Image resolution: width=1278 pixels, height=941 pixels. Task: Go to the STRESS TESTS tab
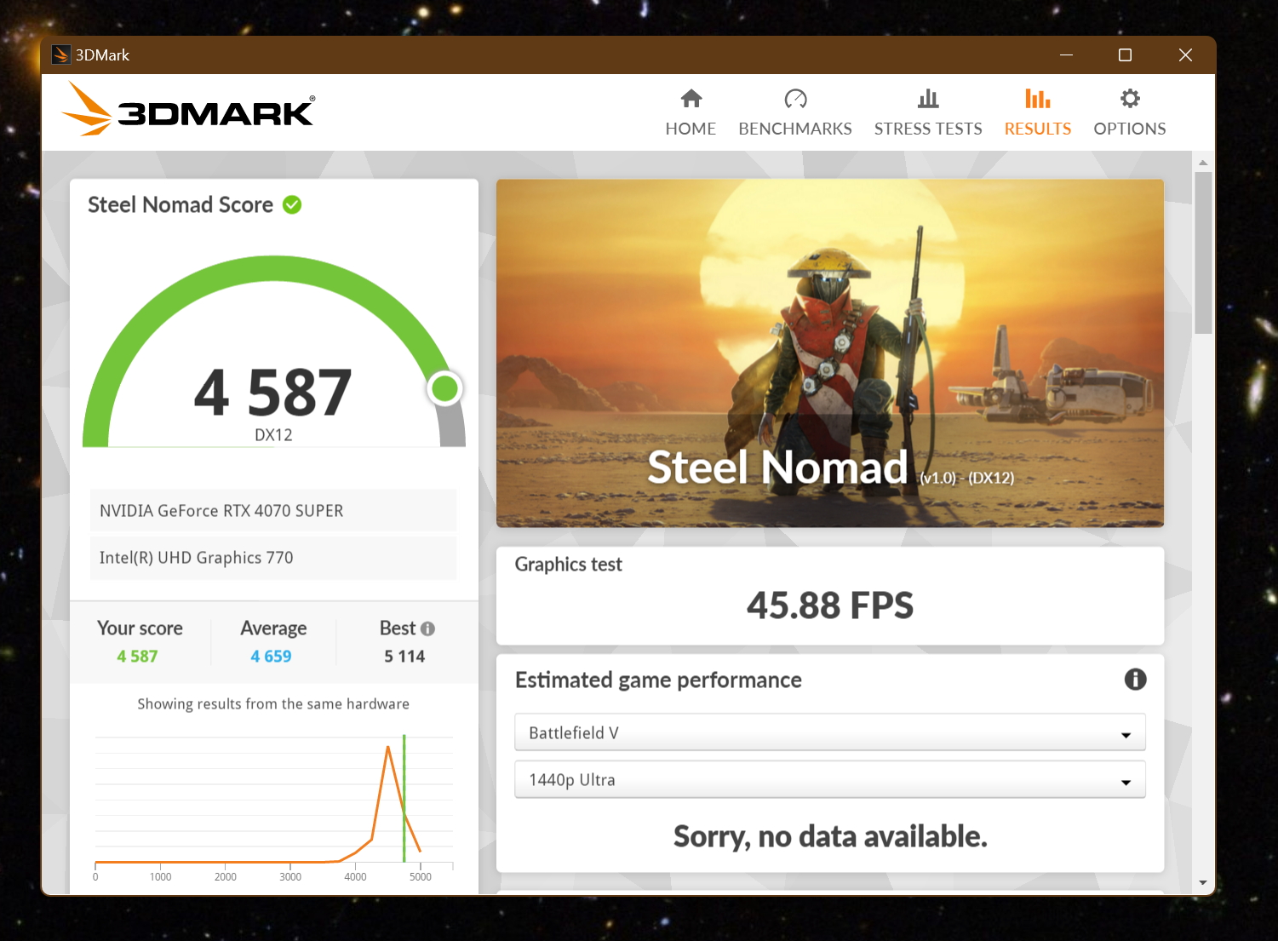coord(928,112)
